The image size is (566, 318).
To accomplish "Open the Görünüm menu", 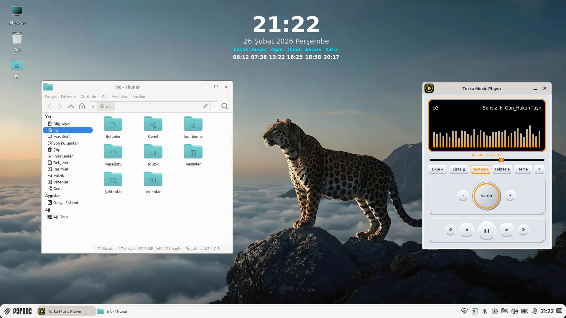I will (89, 97).
